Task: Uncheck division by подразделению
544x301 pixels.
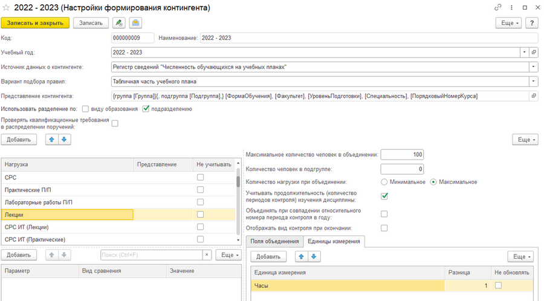Action: (146, 109)
